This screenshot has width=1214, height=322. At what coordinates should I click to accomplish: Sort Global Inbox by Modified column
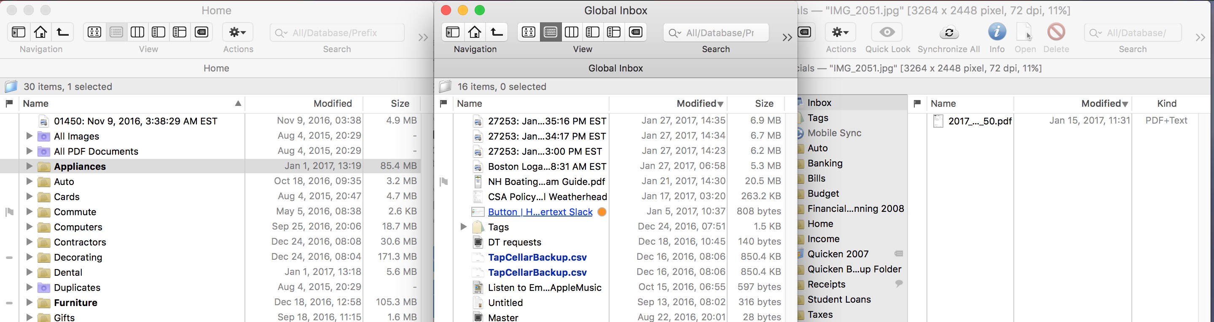[699, 103]
